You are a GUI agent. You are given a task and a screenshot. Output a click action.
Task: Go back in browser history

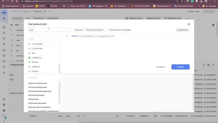pos(3,1)
